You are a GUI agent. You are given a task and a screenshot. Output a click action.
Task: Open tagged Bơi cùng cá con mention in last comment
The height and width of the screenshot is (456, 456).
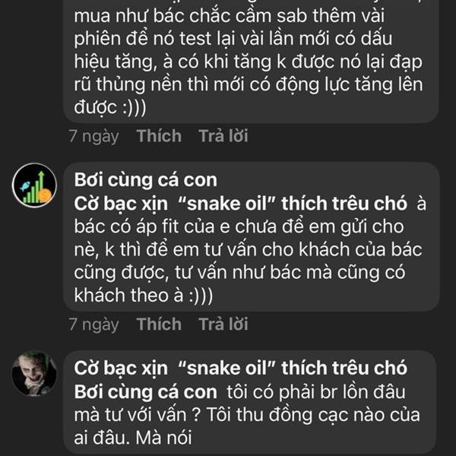coord(145,392)
